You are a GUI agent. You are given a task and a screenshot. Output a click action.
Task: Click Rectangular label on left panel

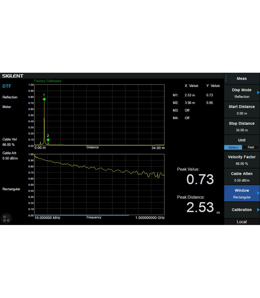(x=11, y=189)
